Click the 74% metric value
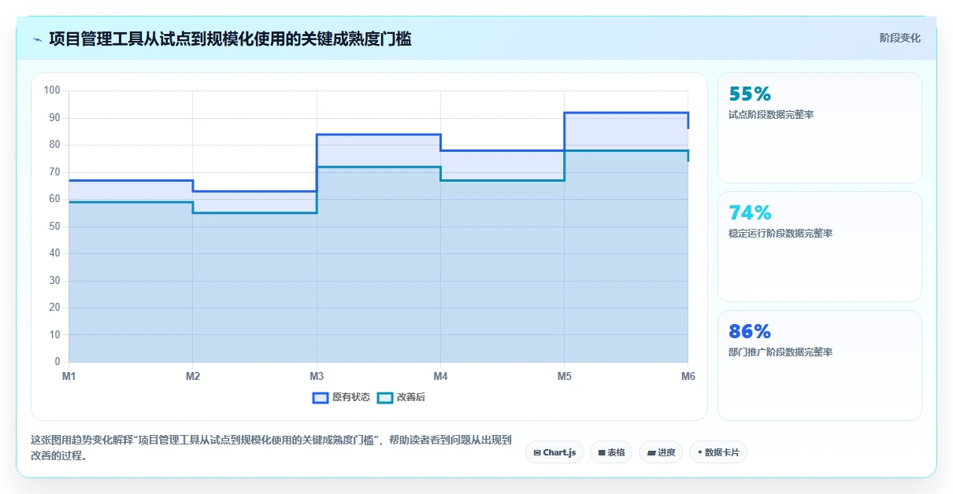This screenshot has height=494, width=953. coord(750,212)
